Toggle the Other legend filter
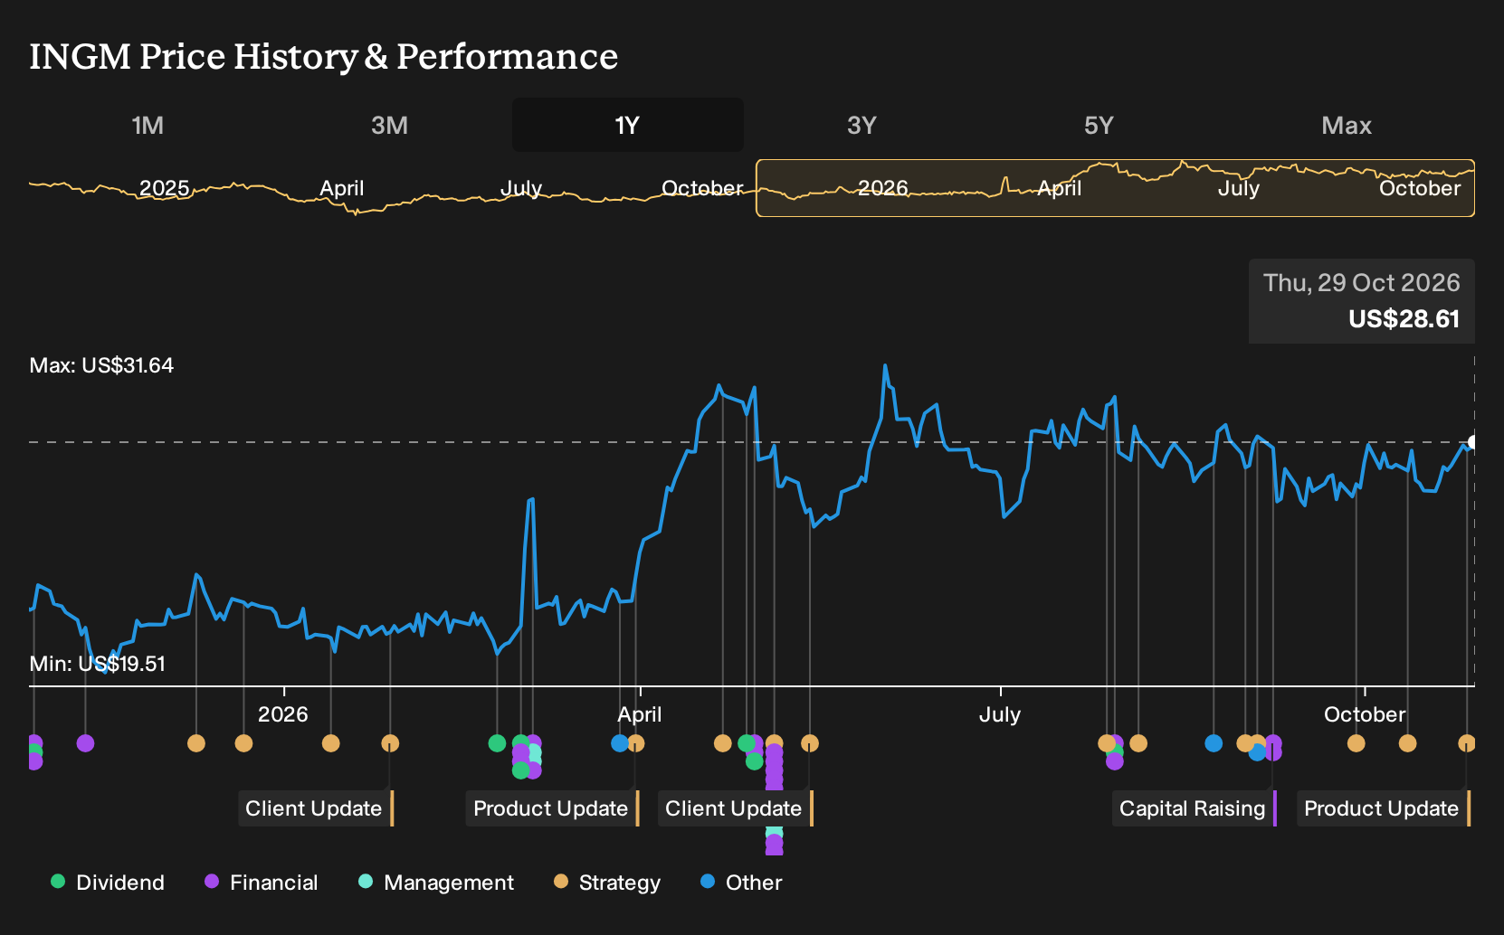This screenshot has width=1504, height=935. coord(742,883)
